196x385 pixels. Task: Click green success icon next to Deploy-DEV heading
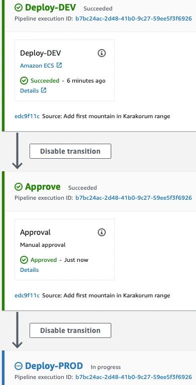click(19, 8)
